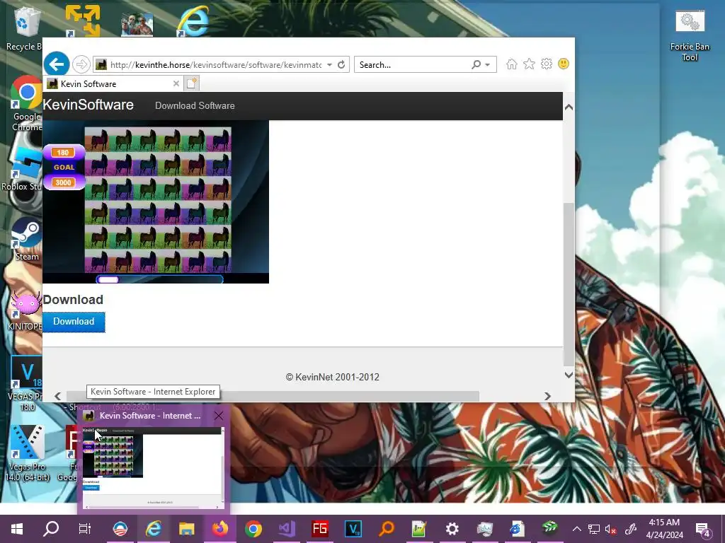Open the Download Software nav link

195,106
